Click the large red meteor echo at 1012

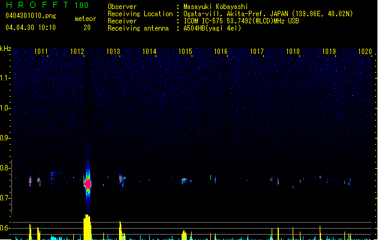(88, 184)
